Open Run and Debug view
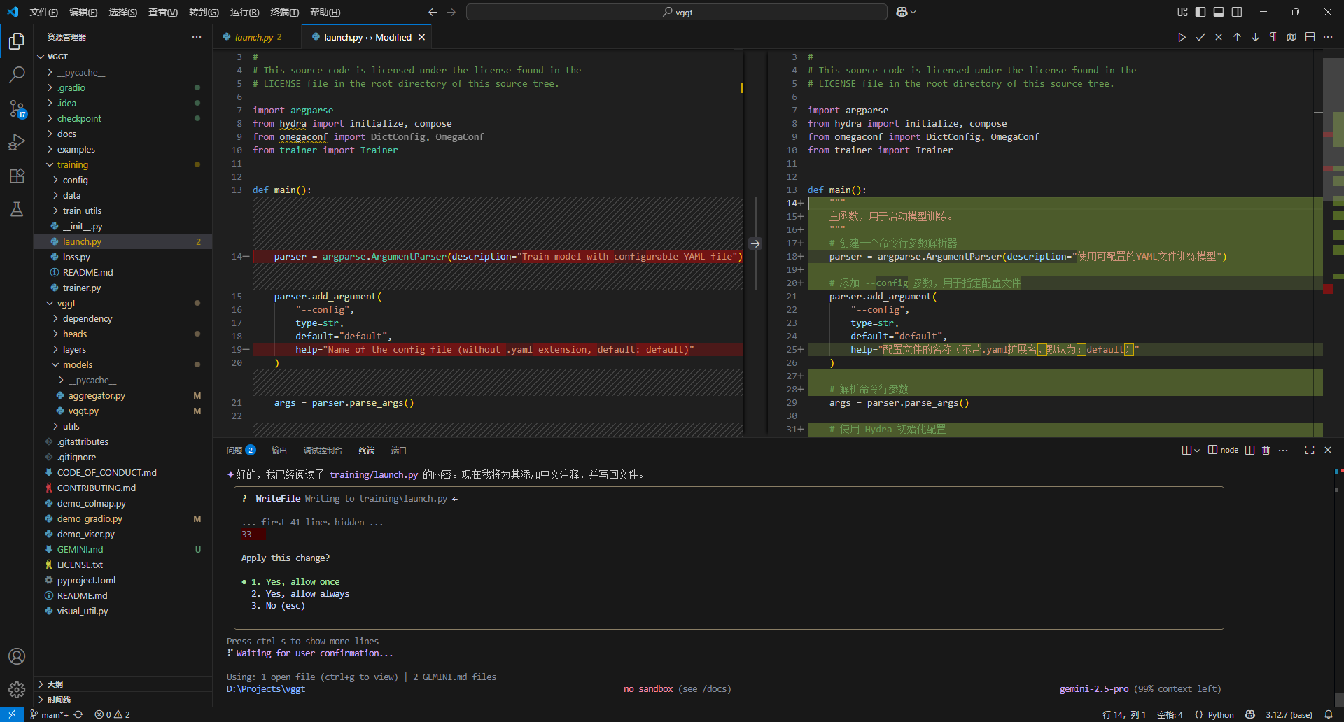Image resolution: width=1344 pixels, height=722 pixels. click(17, 142)
